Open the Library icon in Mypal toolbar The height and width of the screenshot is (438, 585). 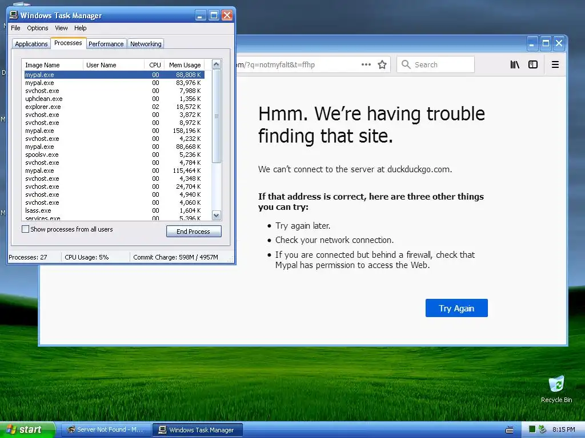pyautogui.click(x=515, y=65)
